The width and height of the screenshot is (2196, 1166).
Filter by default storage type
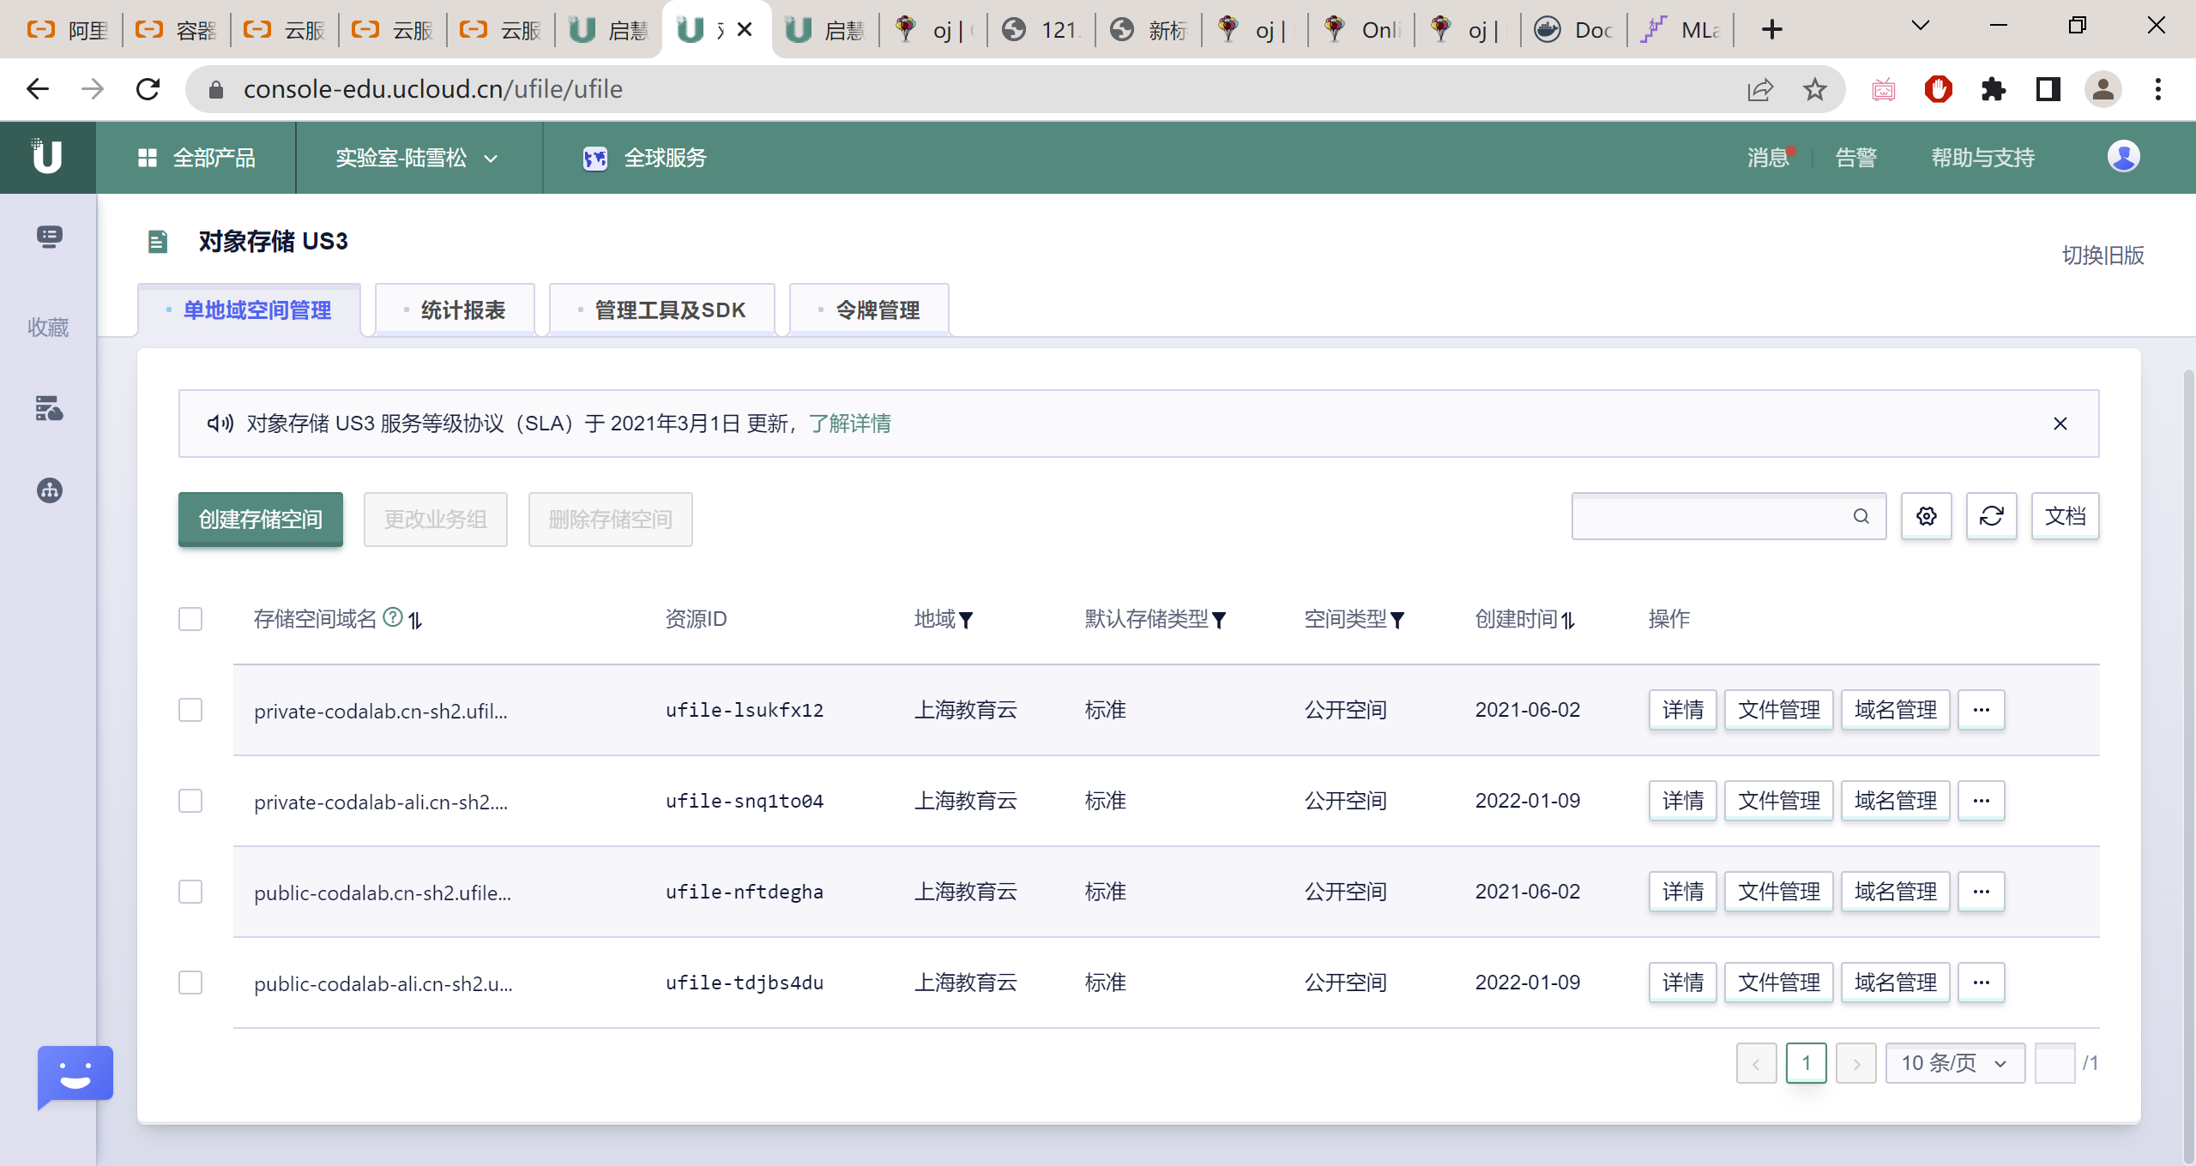coord(1219,620)
